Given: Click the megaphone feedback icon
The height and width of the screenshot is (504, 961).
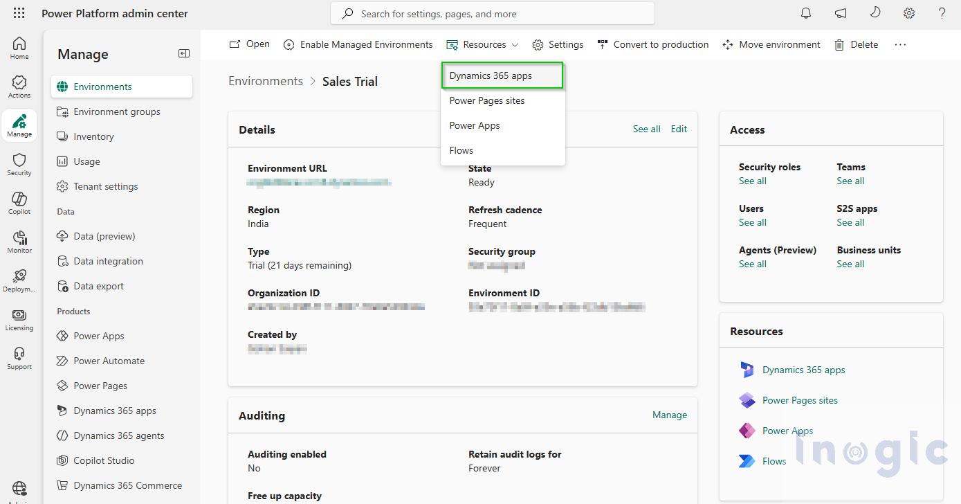Looking at the screenshot, I should pyautogui.click(x=841, y=13).
